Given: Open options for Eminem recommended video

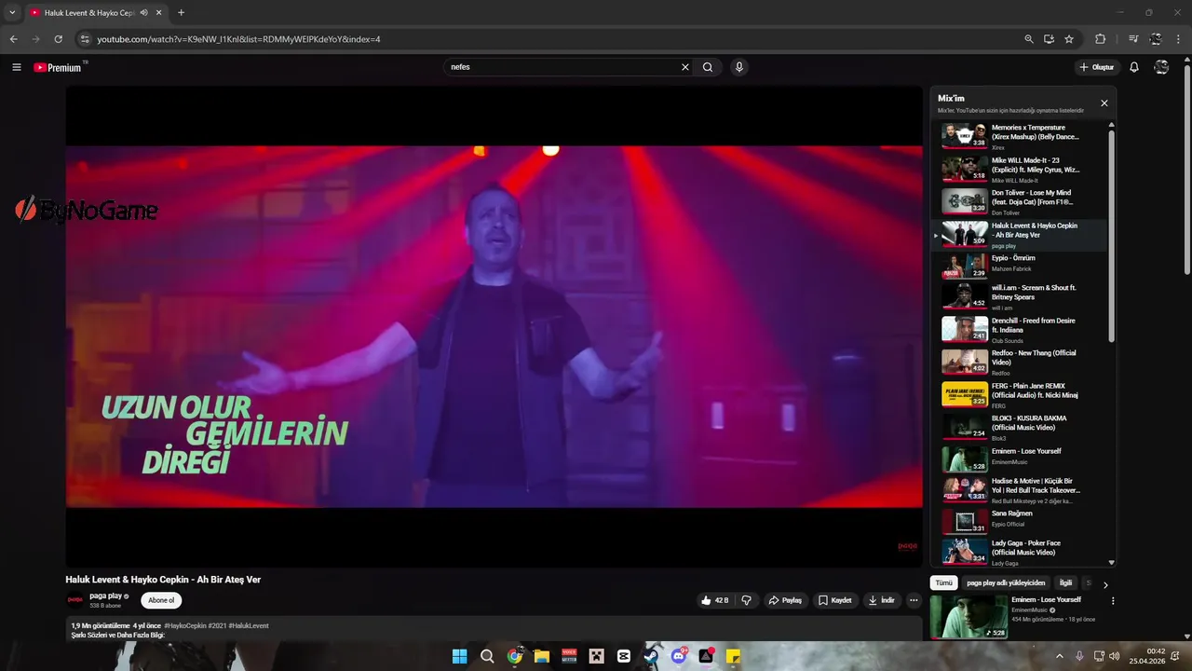Looking at the screenshot, I should pyautogui.click(x=1113, y=601).
